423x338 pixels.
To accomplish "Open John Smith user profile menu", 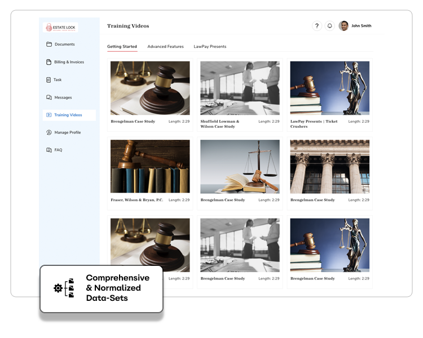I will (x=355, y=26).
